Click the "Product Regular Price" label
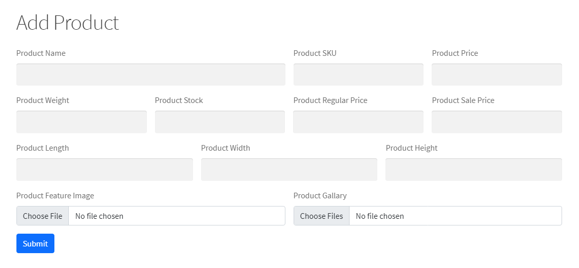Image resolution: width=579 pixels, height=268 pixels. 330,100
